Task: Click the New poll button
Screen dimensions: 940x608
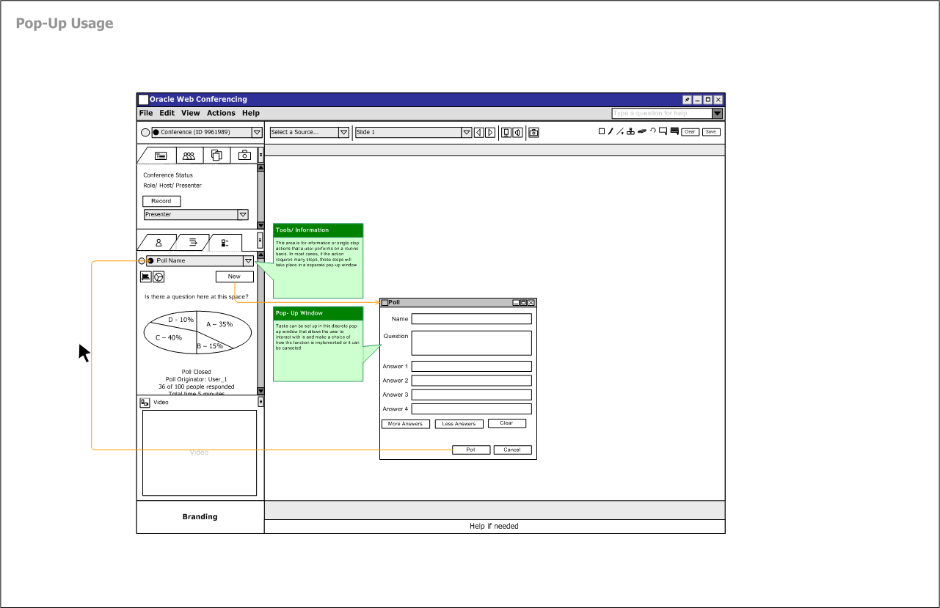Action: click(x=234, y=276)
